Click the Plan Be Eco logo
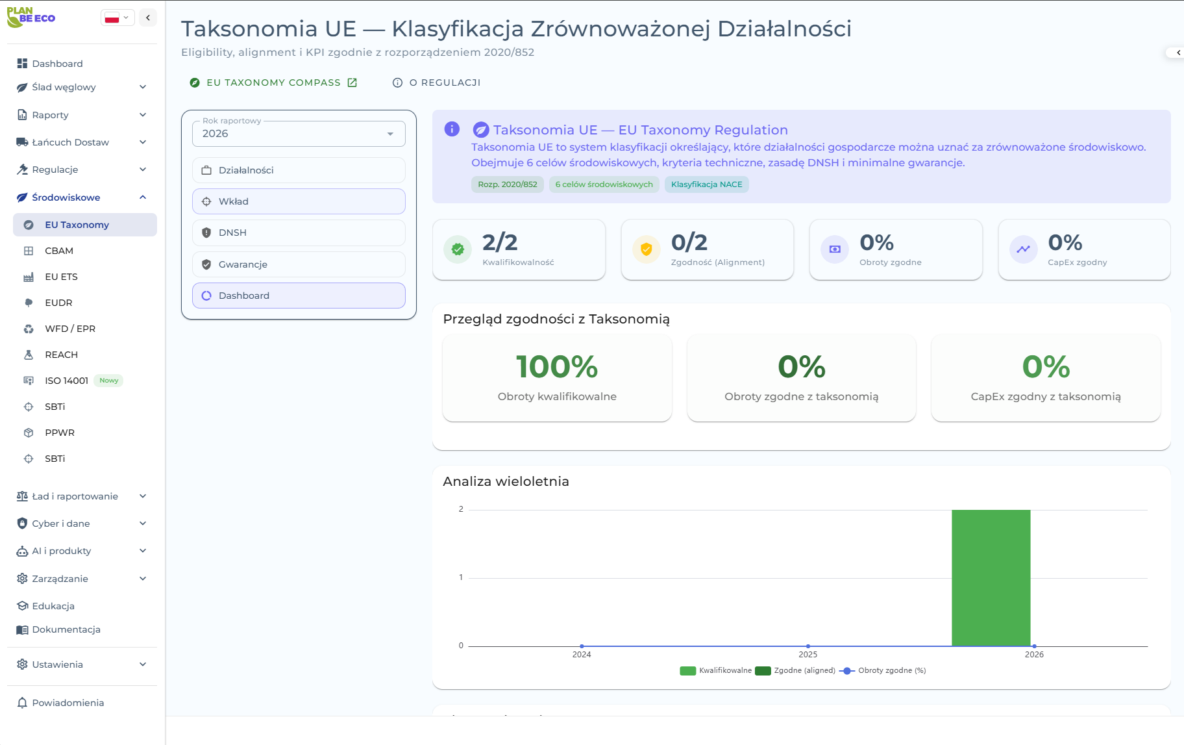This screenshot has height=745, width=1184. tap(31, 18)
